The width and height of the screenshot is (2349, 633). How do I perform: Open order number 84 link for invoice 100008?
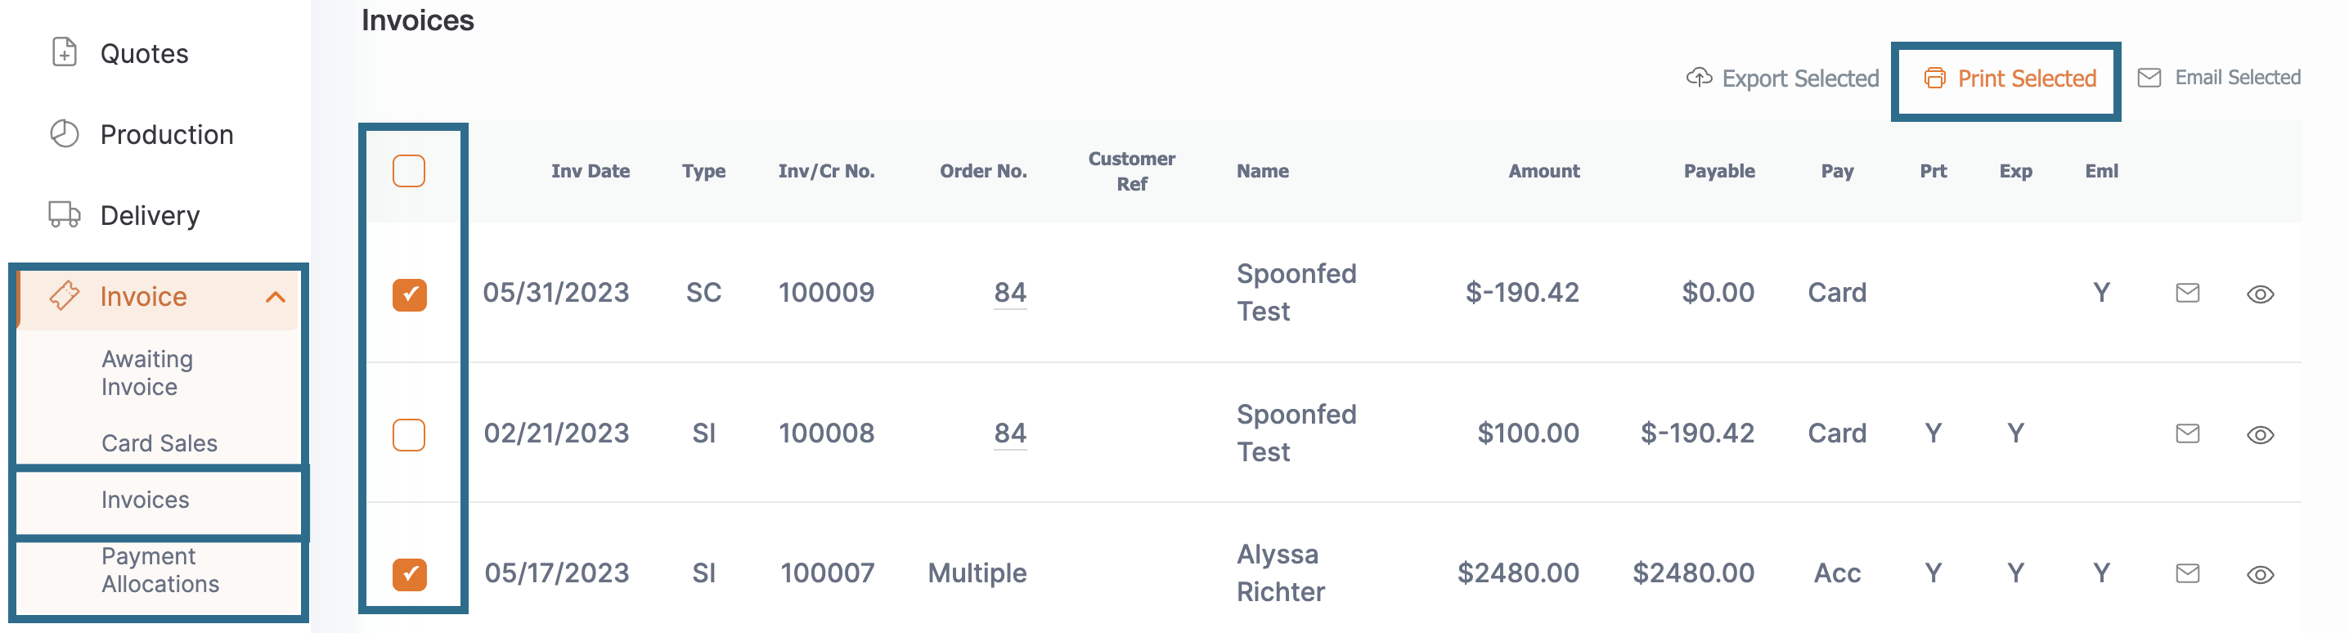point(1009,433)
